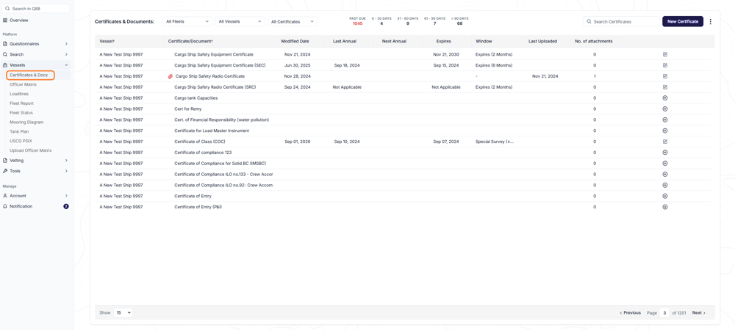The height and width of the screenshot is (330, 735).
Task: Expand the Vetting sidebar section
Action: click(x=35, y=161)
